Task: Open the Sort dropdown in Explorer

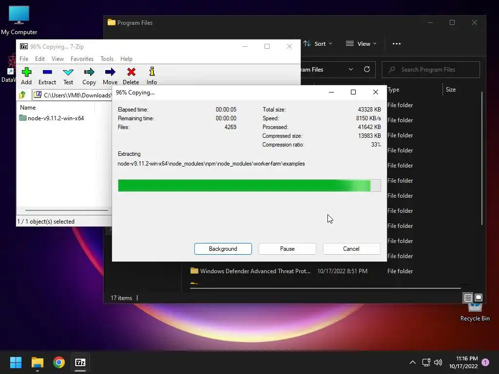Action: (318, 43)
